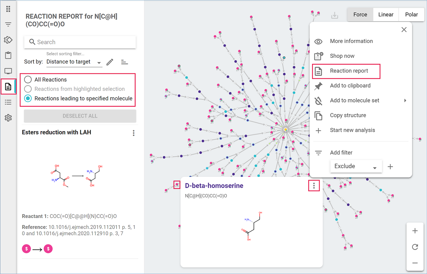This screenshot has width=427, height=274.
Task: Click the download graph icon
Action: pos(335,15)
